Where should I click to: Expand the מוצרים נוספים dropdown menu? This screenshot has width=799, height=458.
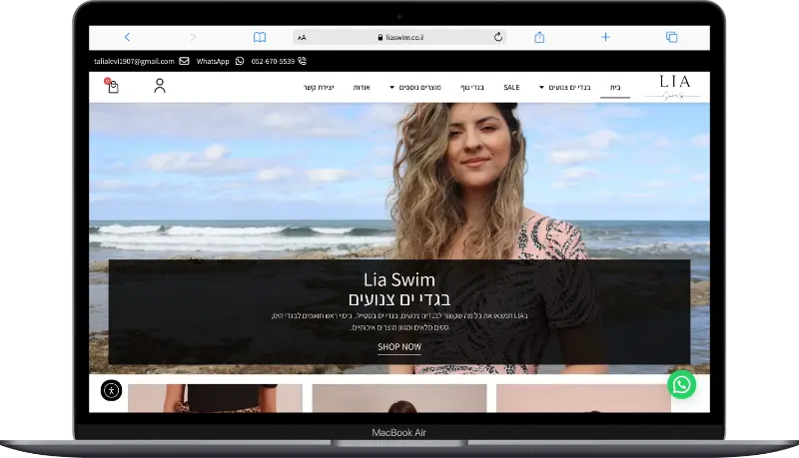(415, 88)
